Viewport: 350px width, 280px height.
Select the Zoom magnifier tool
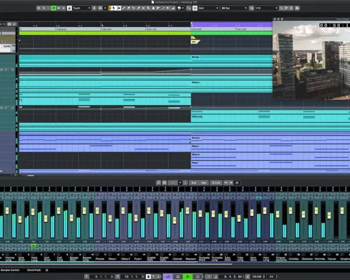[x=148, y=8]
